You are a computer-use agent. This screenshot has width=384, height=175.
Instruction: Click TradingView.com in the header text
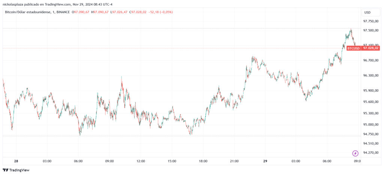click(58, 4)
